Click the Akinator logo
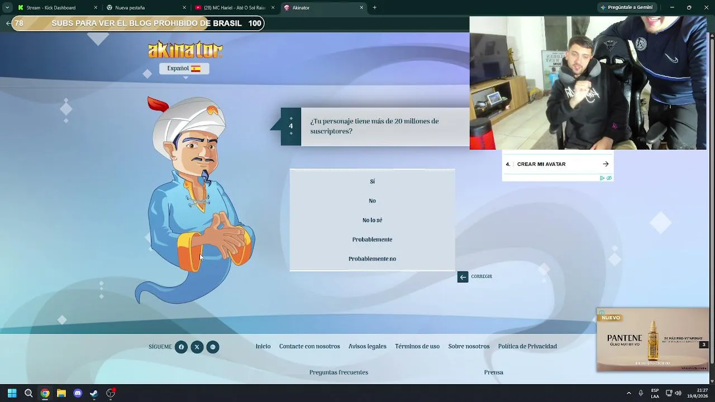The width and height of the screenshot is (715, 402). point(185,50)
